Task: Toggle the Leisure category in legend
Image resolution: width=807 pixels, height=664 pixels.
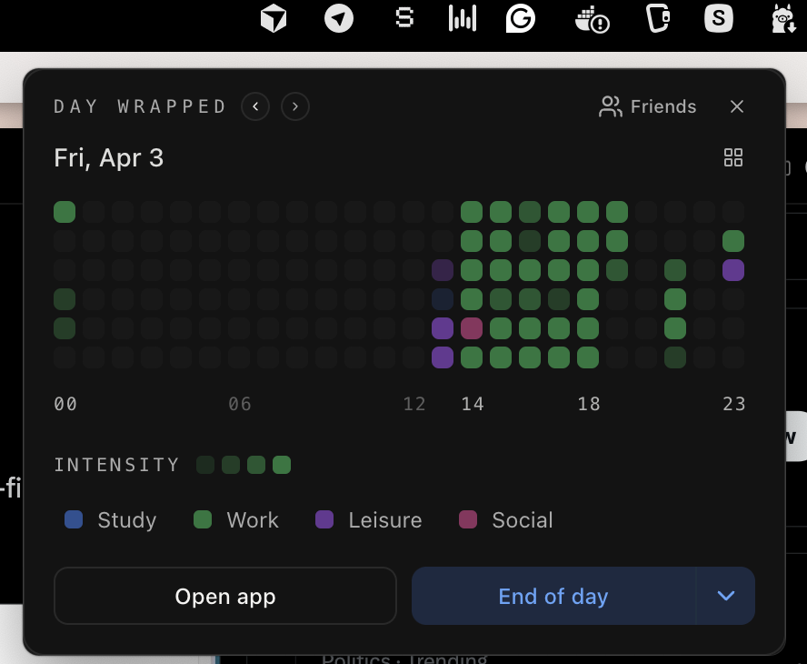Action: [368, 519]
